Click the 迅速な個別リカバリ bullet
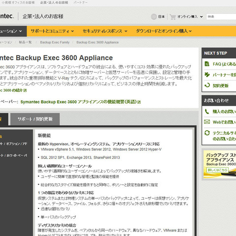The height and width of the screenshot is (236, 236). [55, 209]
